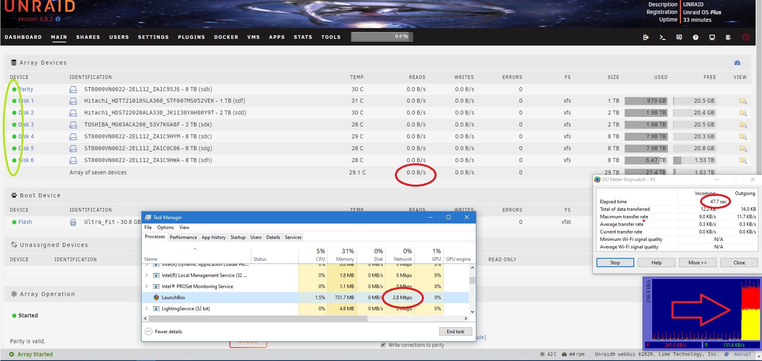Click the drive icon for Hitachi HDT721010SLA360

73,101
